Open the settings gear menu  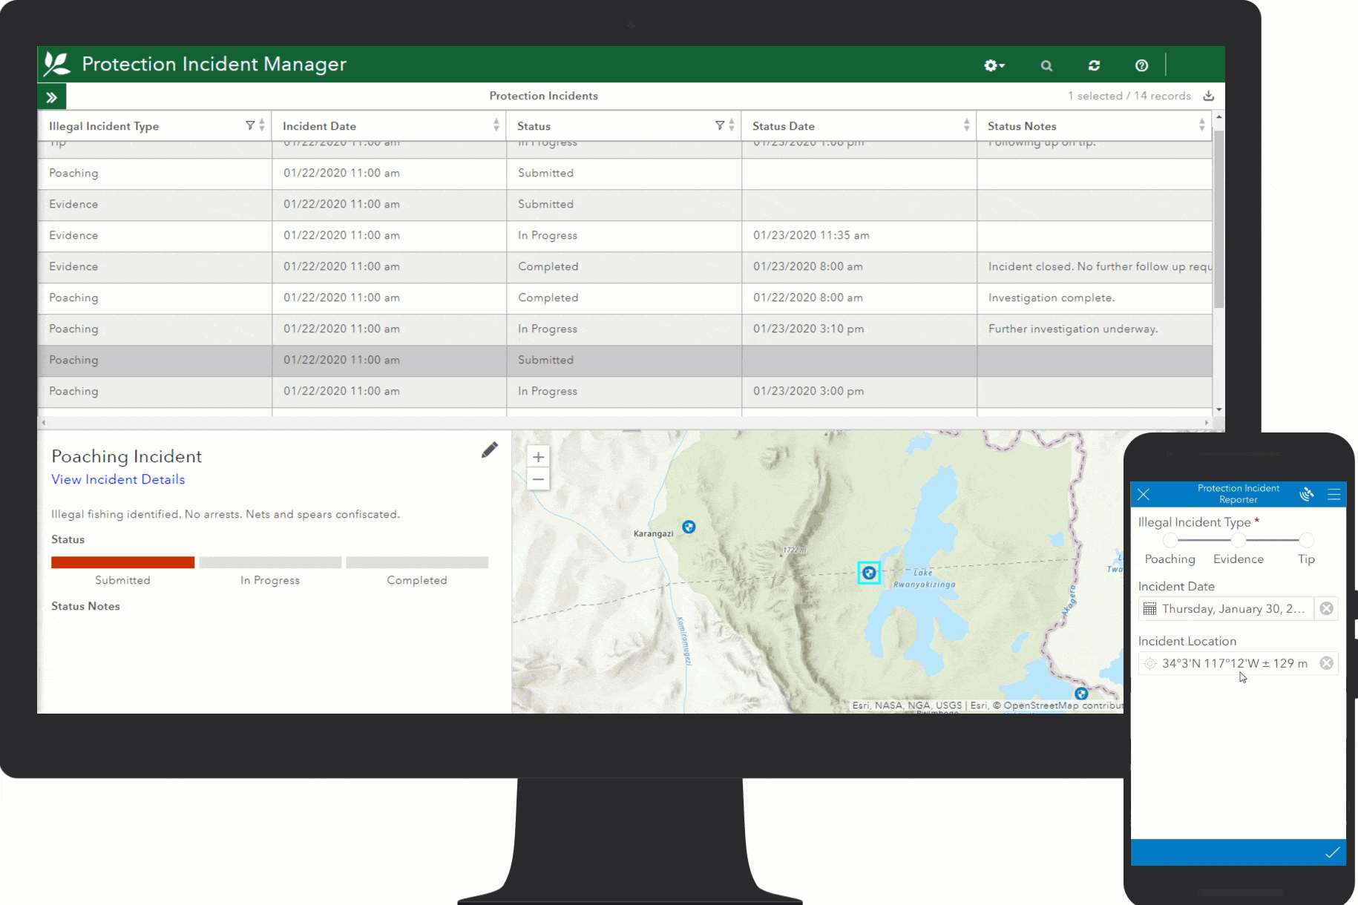[993, 65]
